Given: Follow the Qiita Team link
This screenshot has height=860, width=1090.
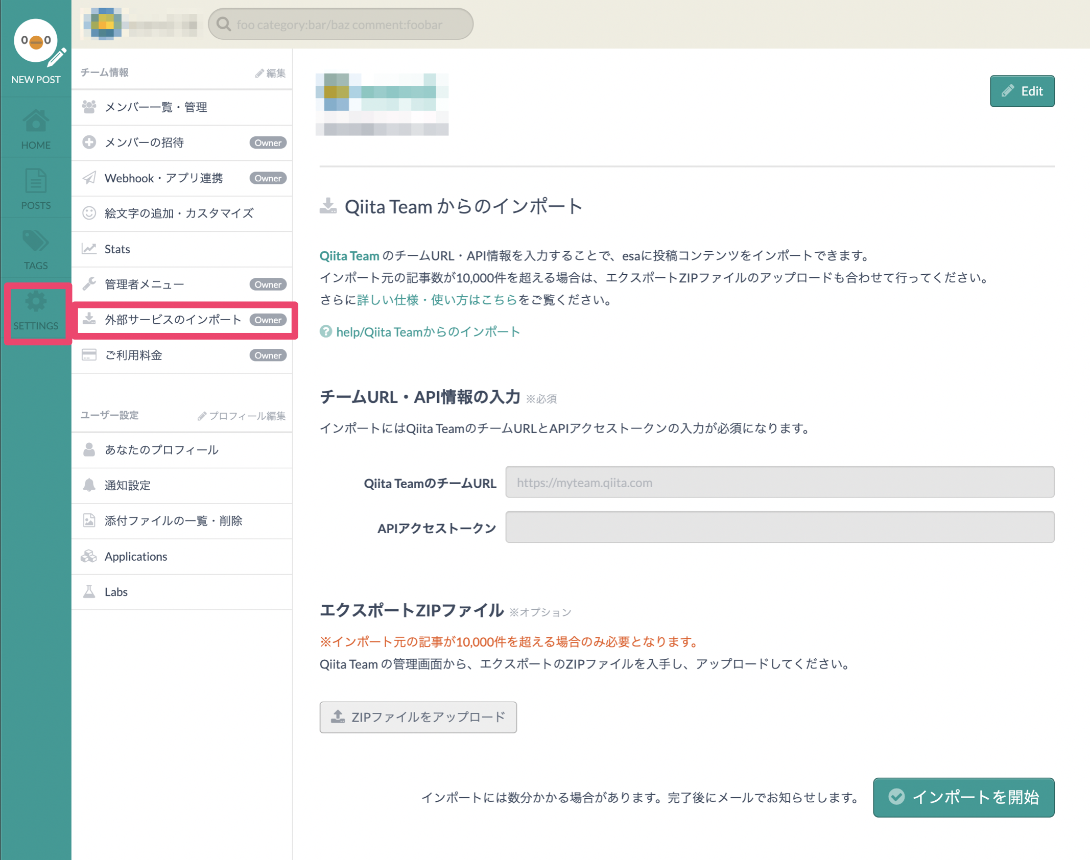Looking at the screenshot, I should pos(349,255).
